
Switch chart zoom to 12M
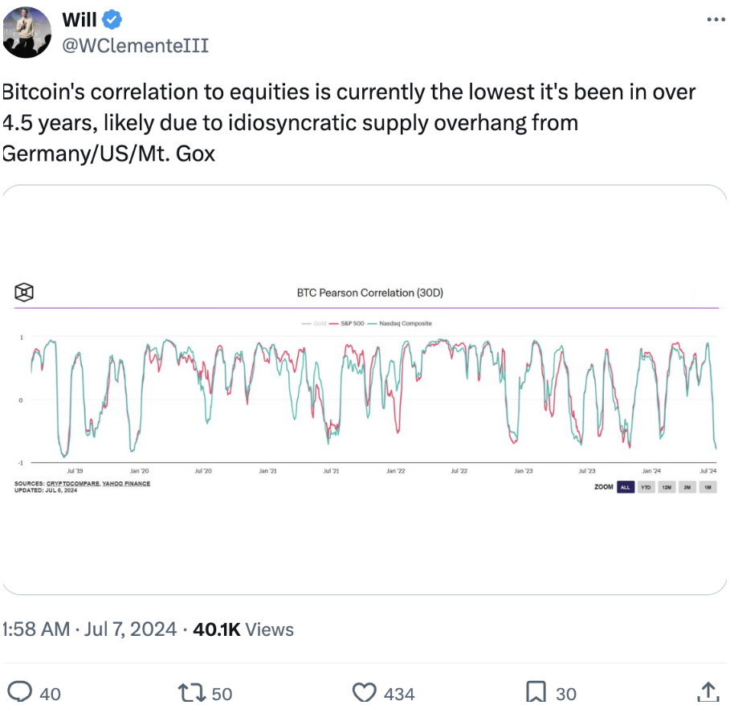tap(667, 487)
